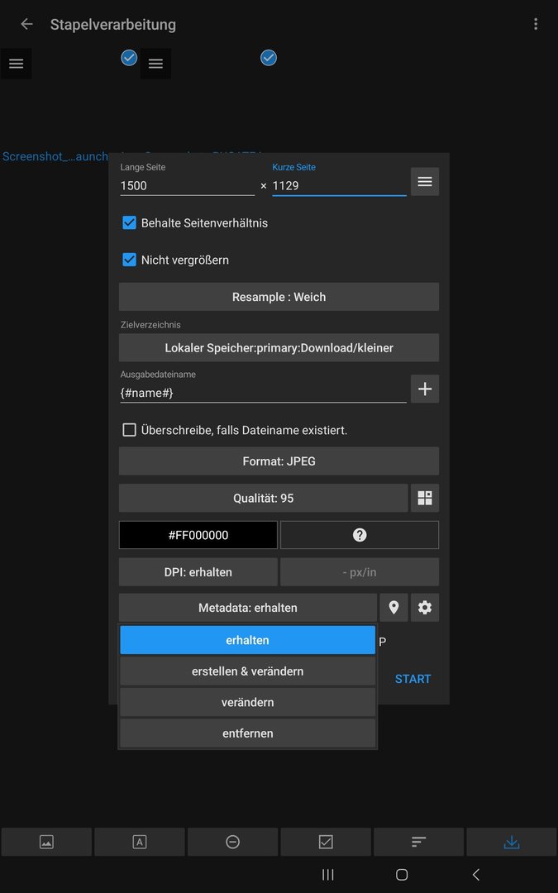Click the Lange Seite input field
This screenshot has height=893, width=558.
click(188, 186)
